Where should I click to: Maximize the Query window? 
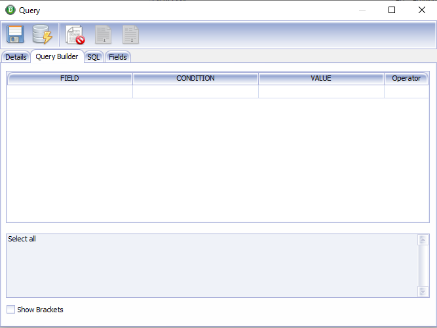pos(392,10)
